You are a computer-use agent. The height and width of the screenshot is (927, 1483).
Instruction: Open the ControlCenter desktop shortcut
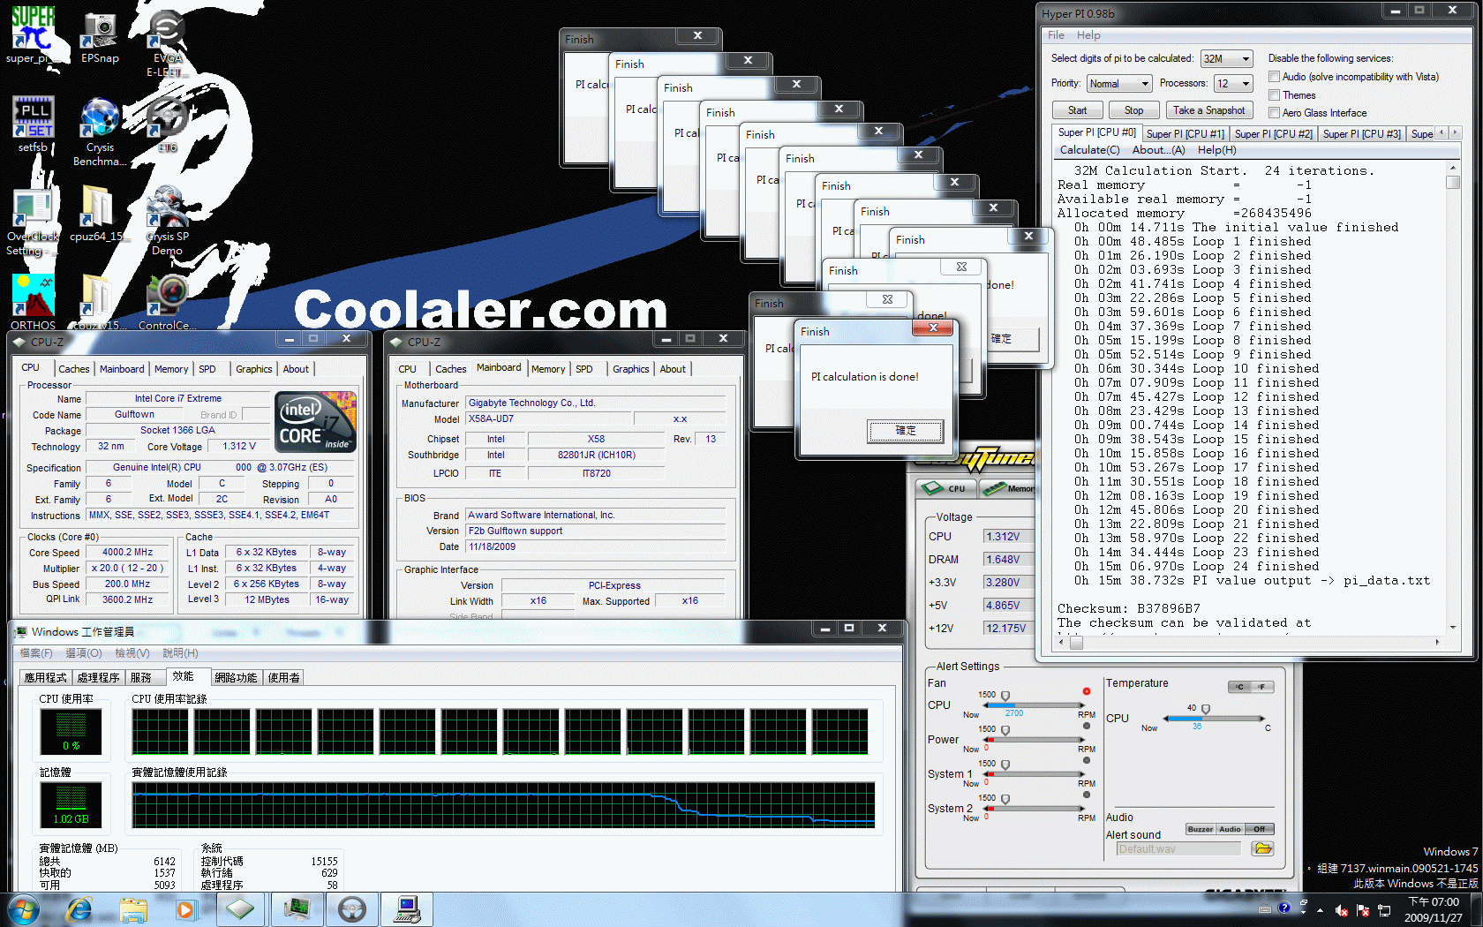point(168,301)
